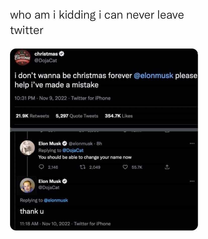Click the @DojaCat link in "Replying to @DojaCat"
Viewport: 208px width, 239px height.
click(73, 150)
